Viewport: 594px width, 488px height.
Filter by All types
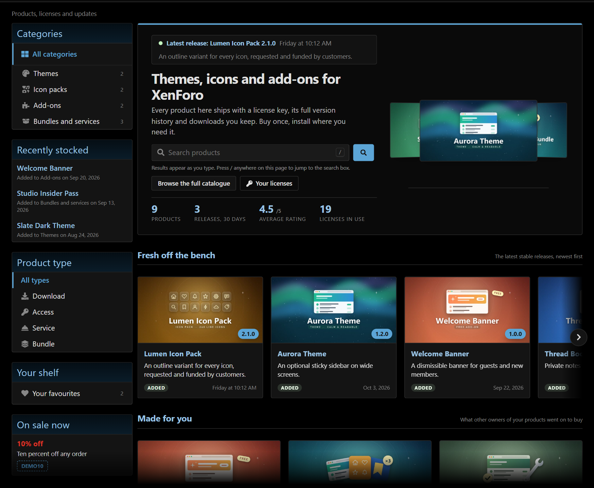(x=72, y=280)
